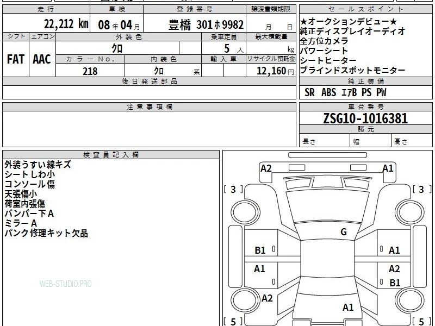Select the 内装色 header
The image size is (435, 326).
coord(163,59)
